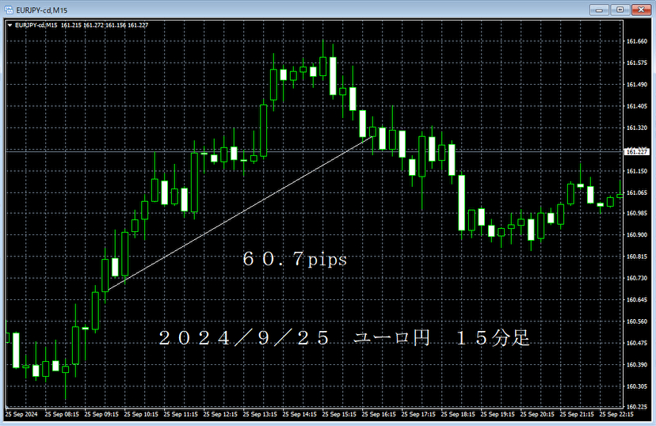Image resolution: width=656 pixels, height=426 pixels.
Task: Close the EURJPY-cd,M15 chart window
Action: tap(641, 10)
